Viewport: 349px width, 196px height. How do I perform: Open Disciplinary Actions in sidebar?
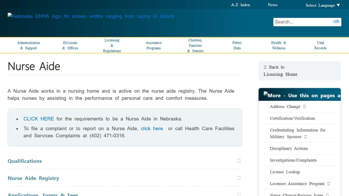[289, 149]
